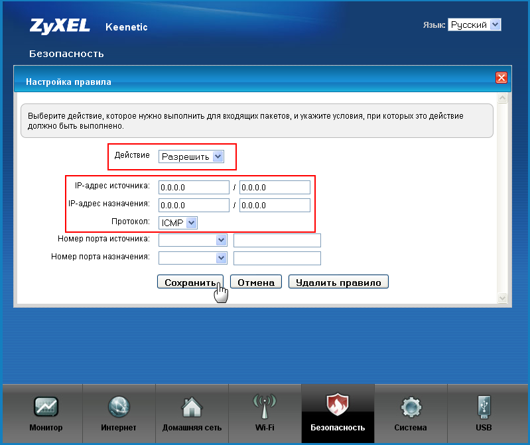Click the Интернет tab label
The image size is (530, 445).
click(x=119, y=428)
